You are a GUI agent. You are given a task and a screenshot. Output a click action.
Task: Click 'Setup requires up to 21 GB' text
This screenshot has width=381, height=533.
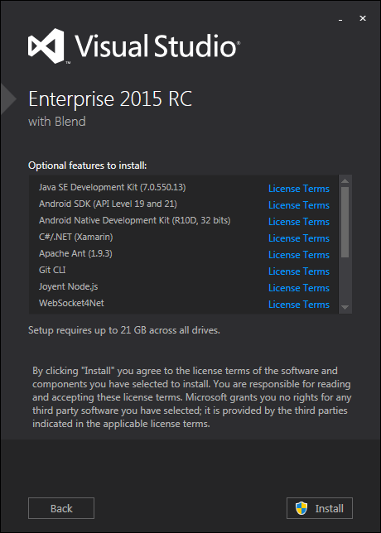(x=124, y=330)
